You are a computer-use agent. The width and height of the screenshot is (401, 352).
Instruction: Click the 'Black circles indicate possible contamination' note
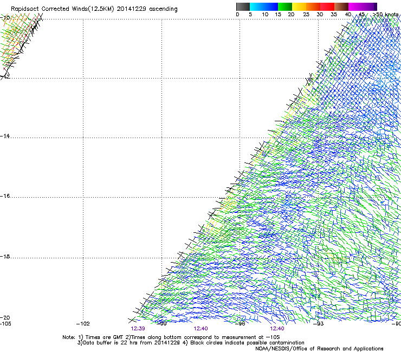pyautogui.click(x=243, y=343)
